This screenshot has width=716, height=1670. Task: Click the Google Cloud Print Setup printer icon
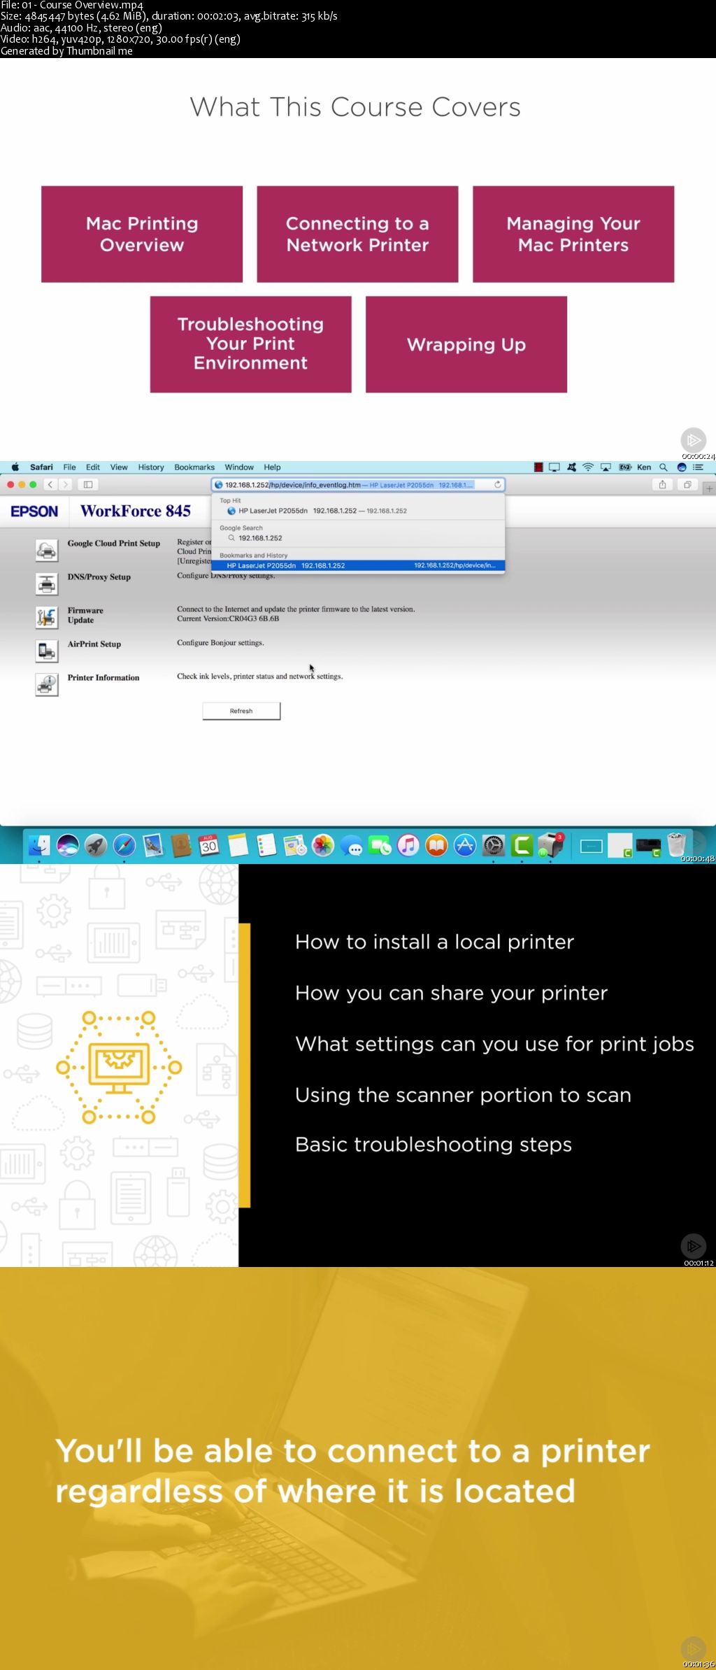pyautogui.click(x=47, y=551)
